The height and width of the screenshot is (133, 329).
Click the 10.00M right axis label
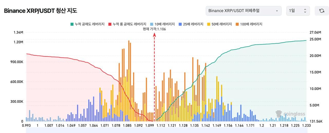[315, 89]
